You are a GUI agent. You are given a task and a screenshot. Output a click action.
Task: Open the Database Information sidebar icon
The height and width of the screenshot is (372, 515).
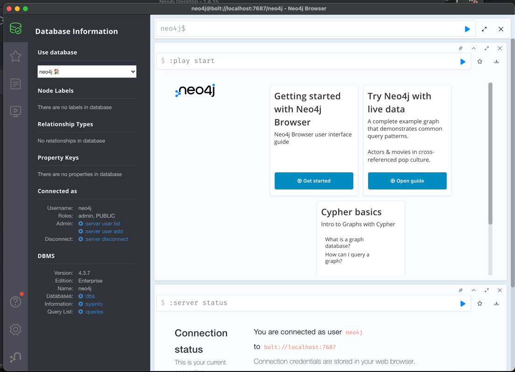15,28
